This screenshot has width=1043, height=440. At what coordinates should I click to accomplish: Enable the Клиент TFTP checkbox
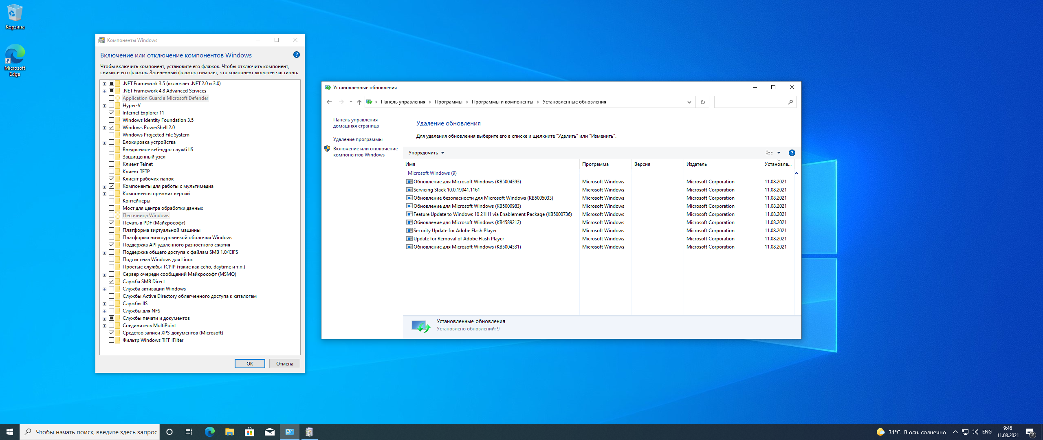click(111, 172)
